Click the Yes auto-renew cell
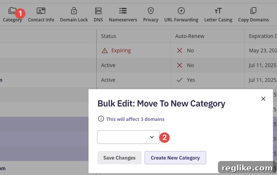 (207, 80)
